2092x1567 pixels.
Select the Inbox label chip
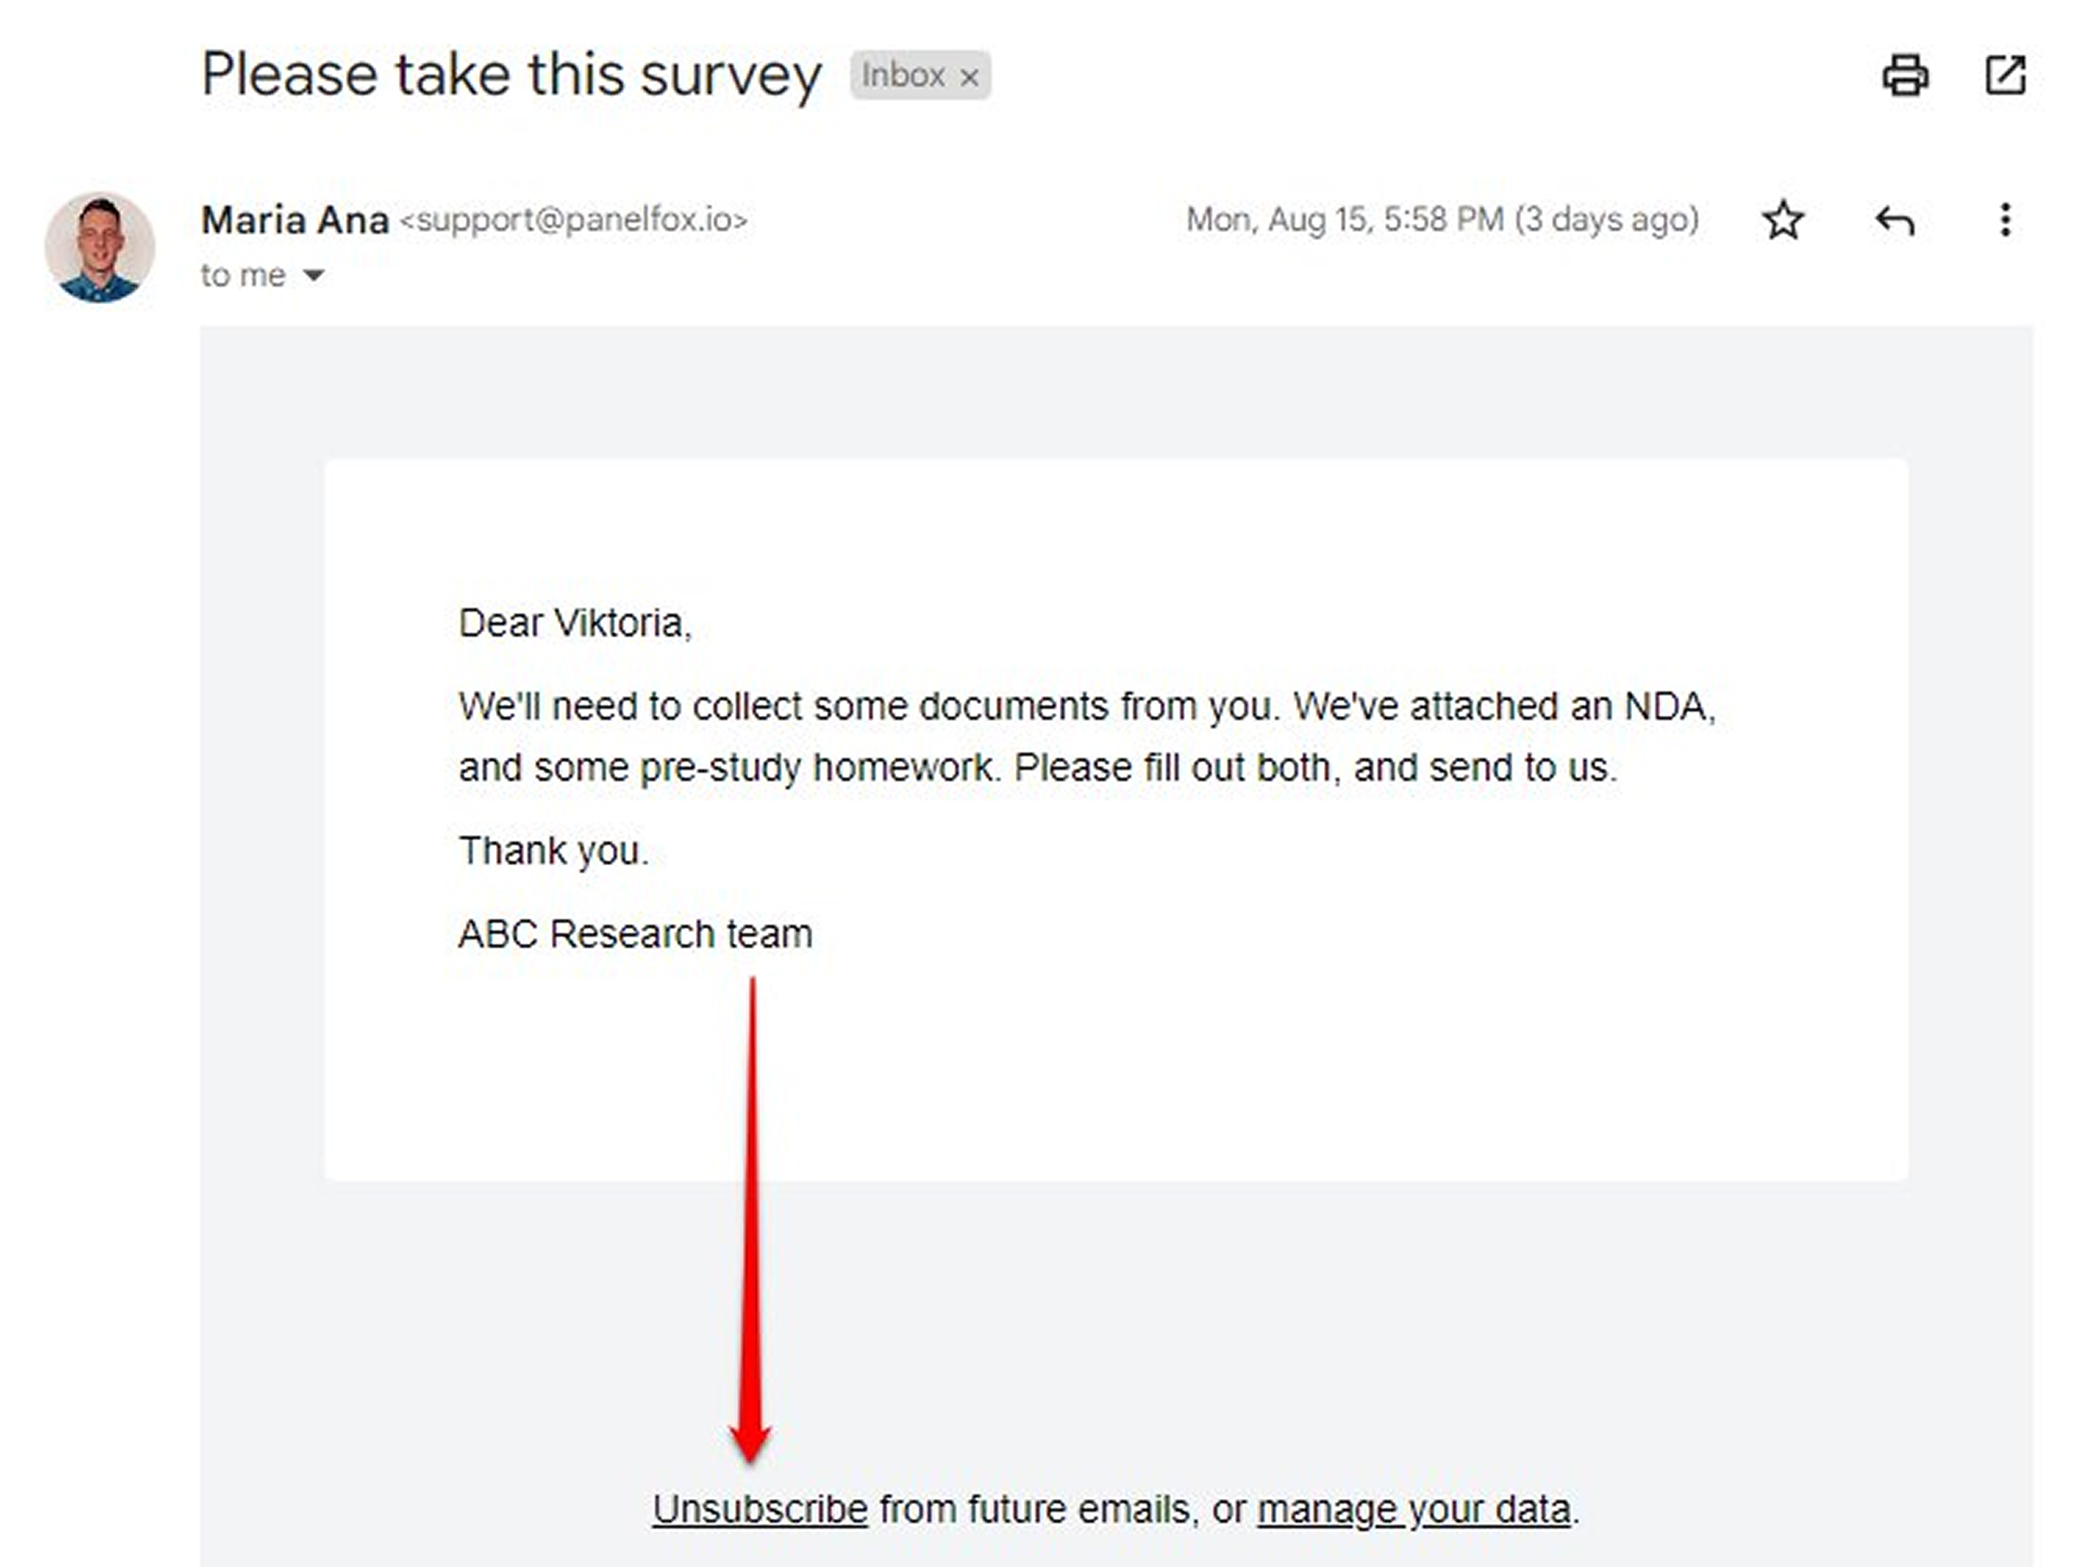click(x=920, y=75)
